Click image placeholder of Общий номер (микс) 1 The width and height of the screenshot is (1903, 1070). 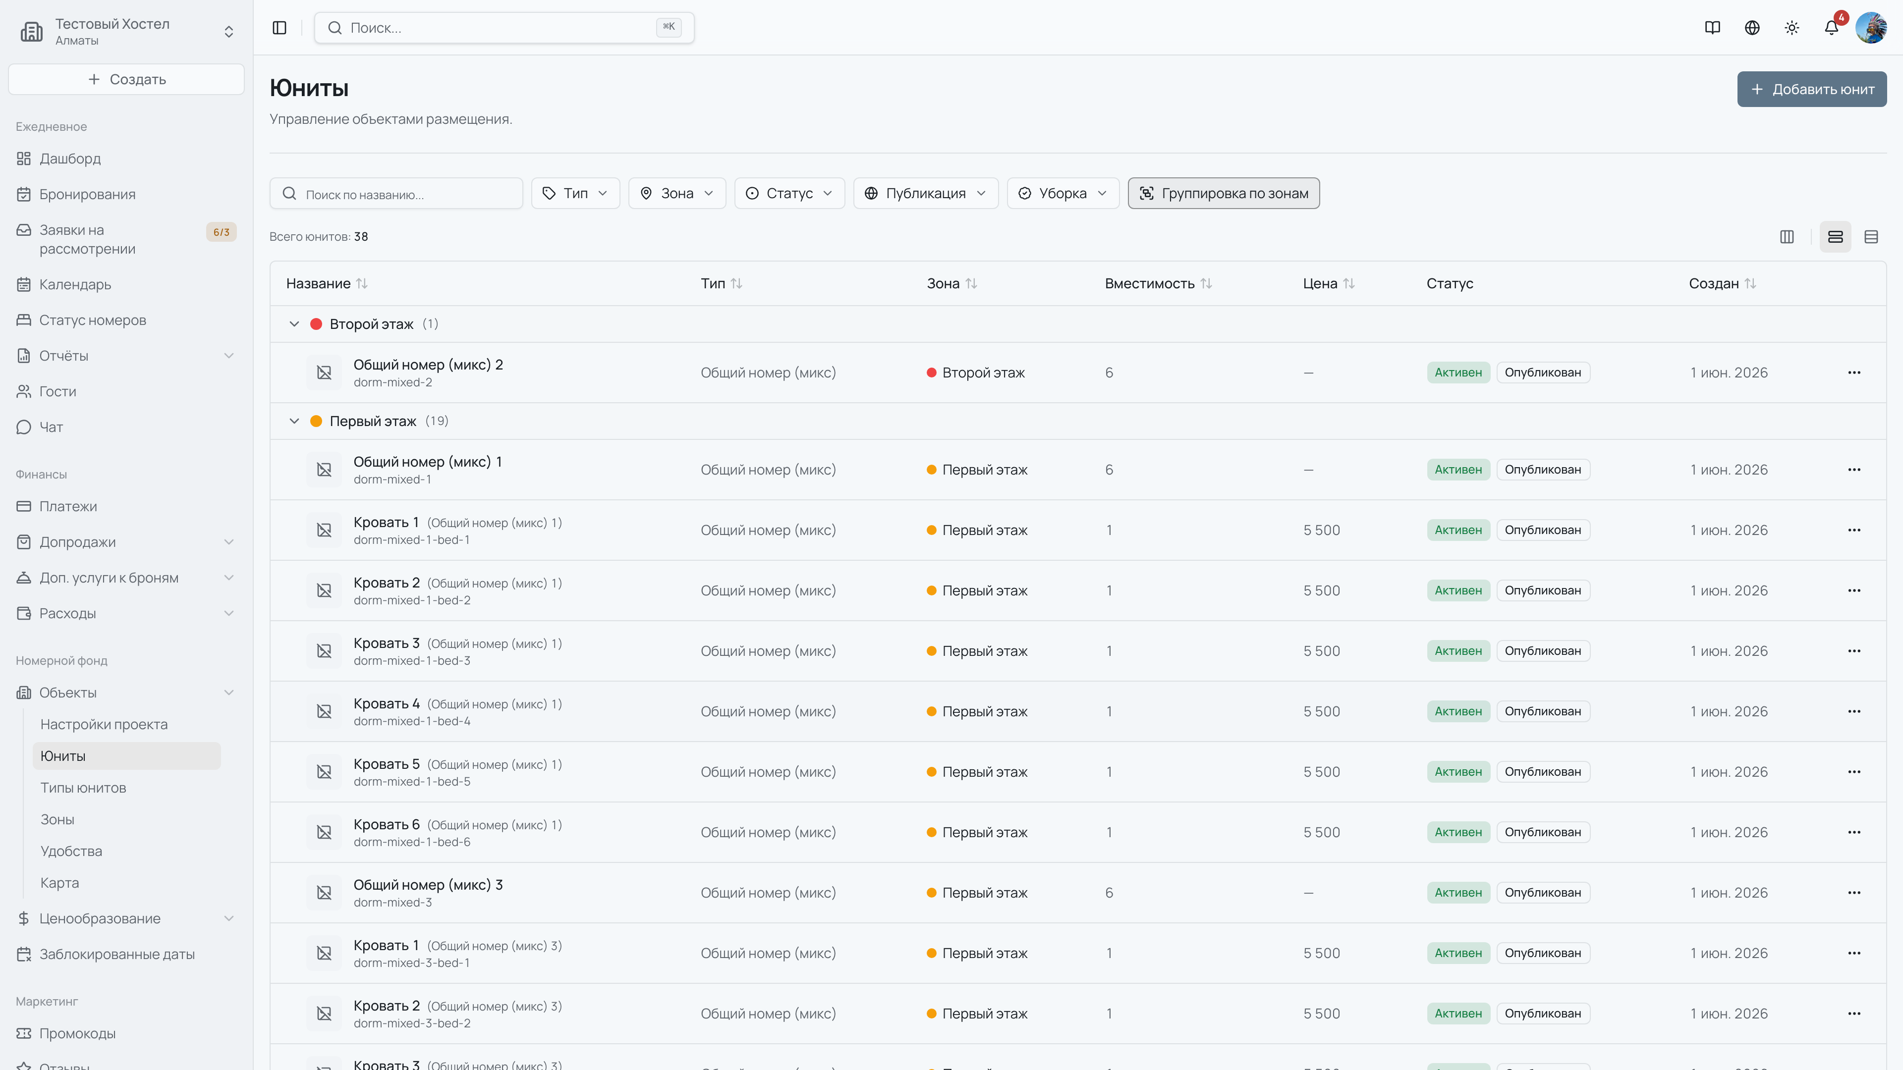click(x=324, y=470)
